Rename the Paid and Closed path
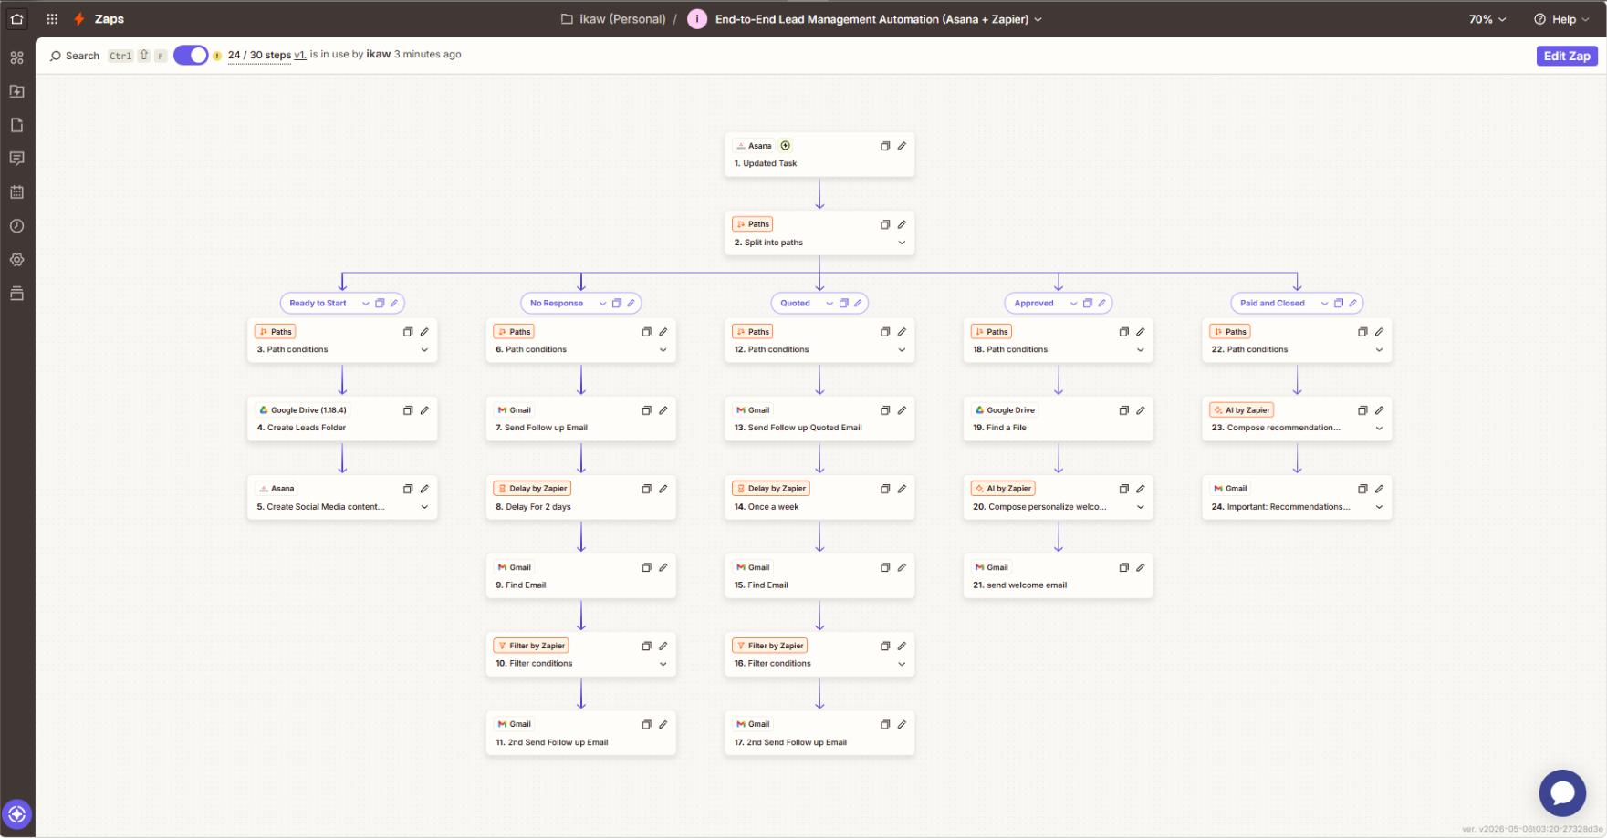The image size is (1607, 838). tap(1353, 304)
